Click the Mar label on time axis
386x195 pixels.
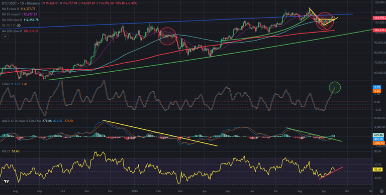pos(180,190)
